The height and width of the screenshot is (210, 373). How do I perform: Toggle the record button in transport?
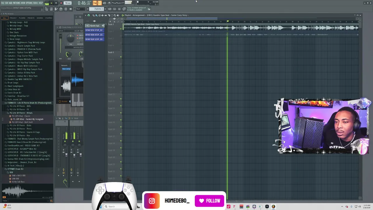coord(61,3)
